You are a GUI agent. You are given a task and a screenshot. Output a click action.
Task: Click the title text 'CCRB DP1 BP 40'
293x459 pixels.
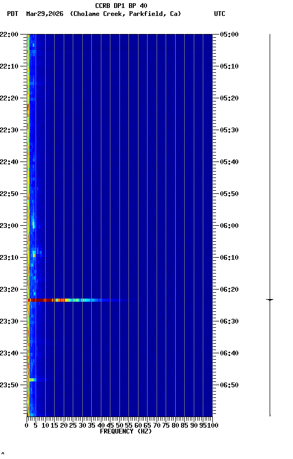coord(121,5)
